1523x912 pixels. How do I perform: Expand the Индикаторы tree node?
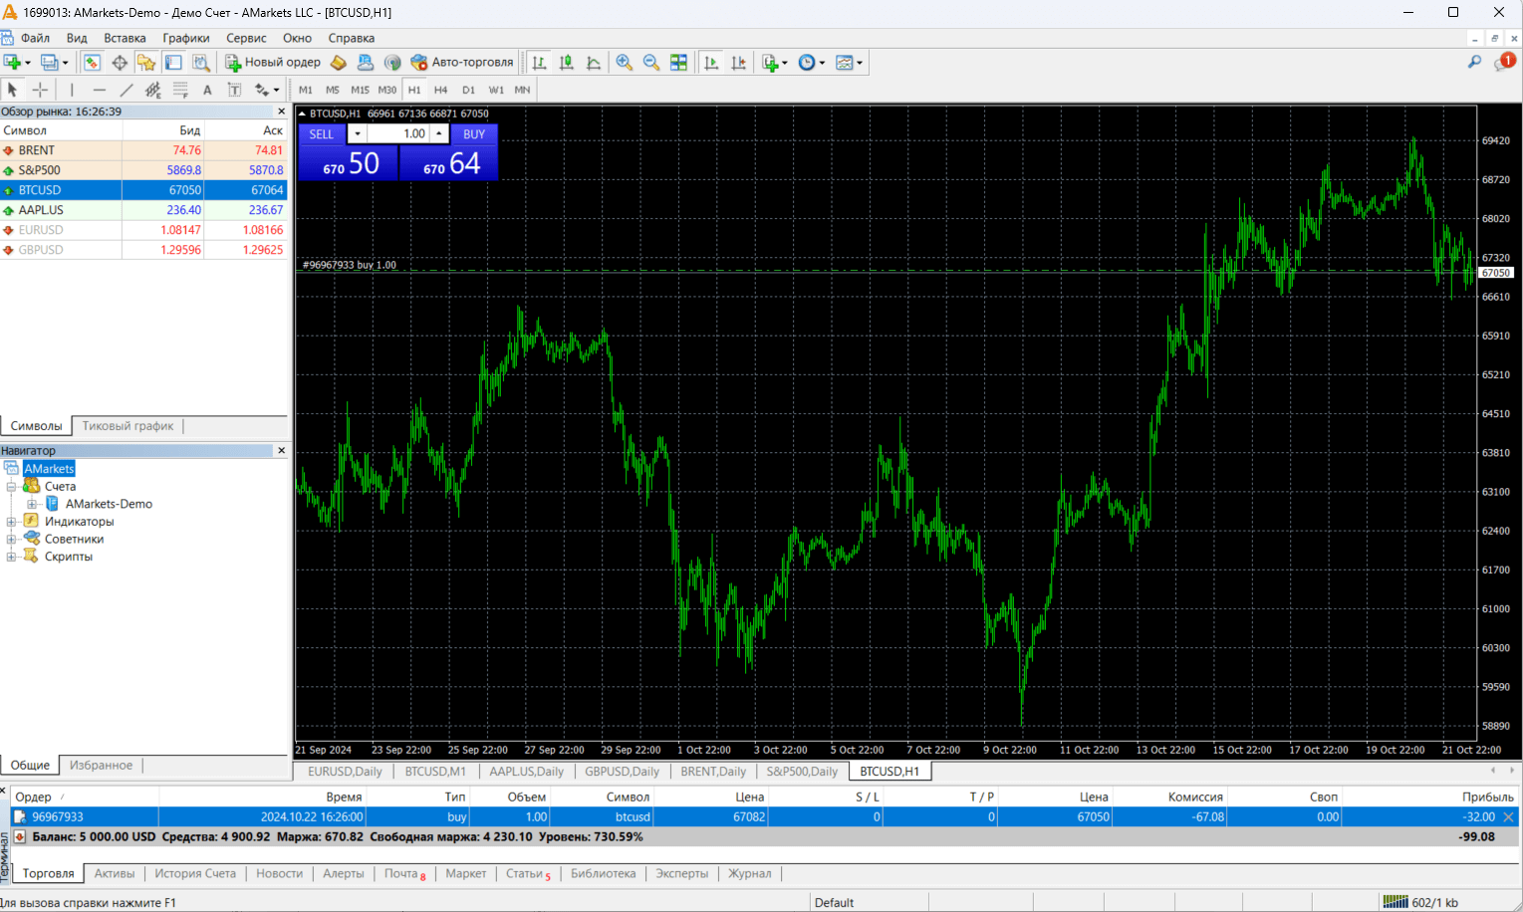12,522
